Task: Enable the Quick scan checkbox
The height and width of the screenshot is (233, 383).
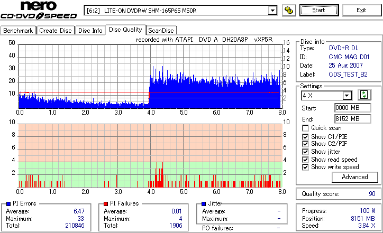Action: 305,128
